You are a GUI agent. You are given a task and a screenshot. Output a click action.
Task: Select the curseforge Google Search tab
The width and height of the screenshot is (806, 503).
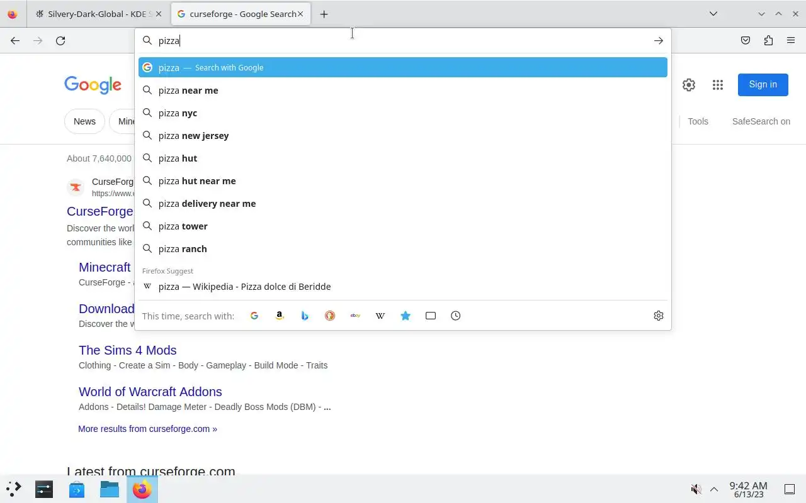click(241, 14)
